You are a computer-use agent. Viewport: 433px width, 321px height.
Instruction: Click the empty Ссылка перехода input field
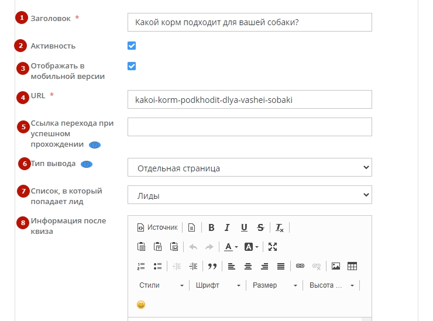click(249, 127)
